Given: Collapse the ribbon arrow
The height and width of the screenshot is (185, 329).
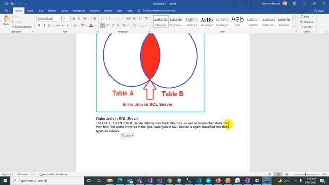Looking at the screenshot, I should pyautogui.click(x=326, y=32).
